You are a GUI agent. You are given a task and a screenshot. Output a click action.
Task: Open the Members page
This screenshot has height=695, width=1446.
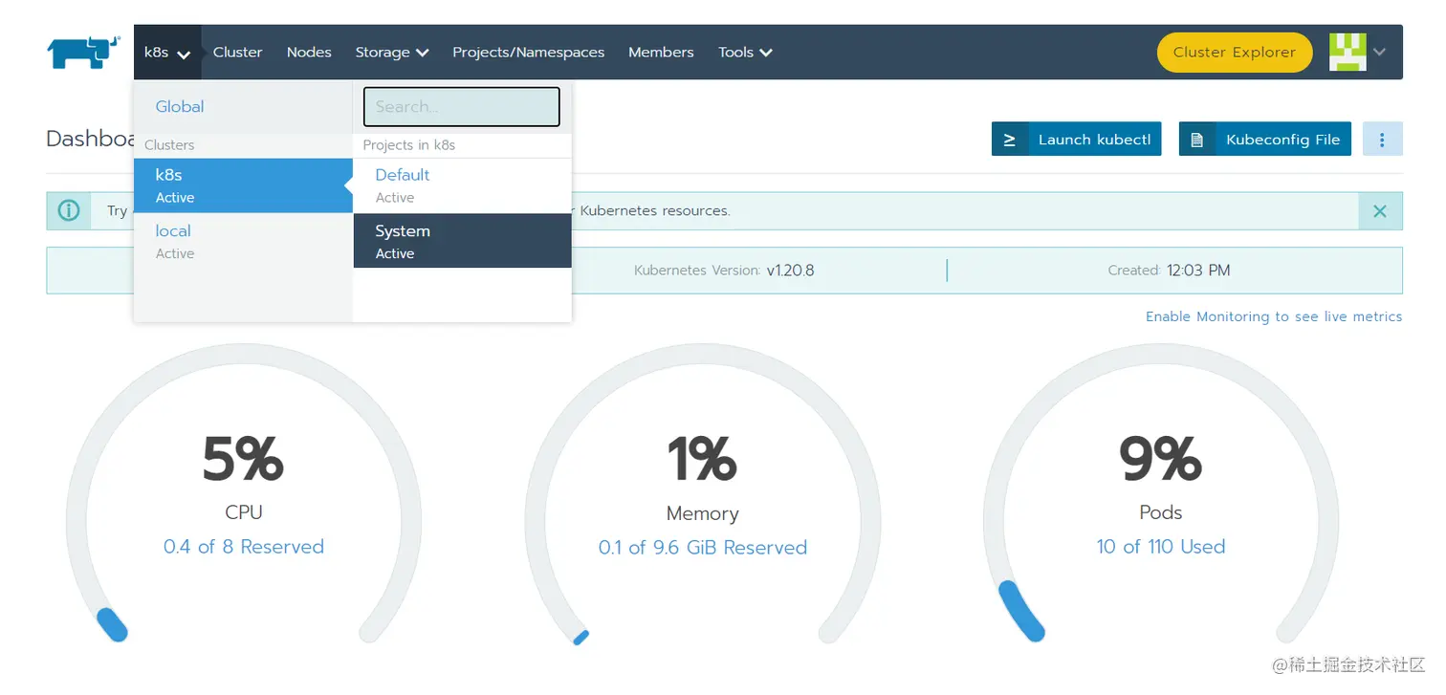pos(661,53)
